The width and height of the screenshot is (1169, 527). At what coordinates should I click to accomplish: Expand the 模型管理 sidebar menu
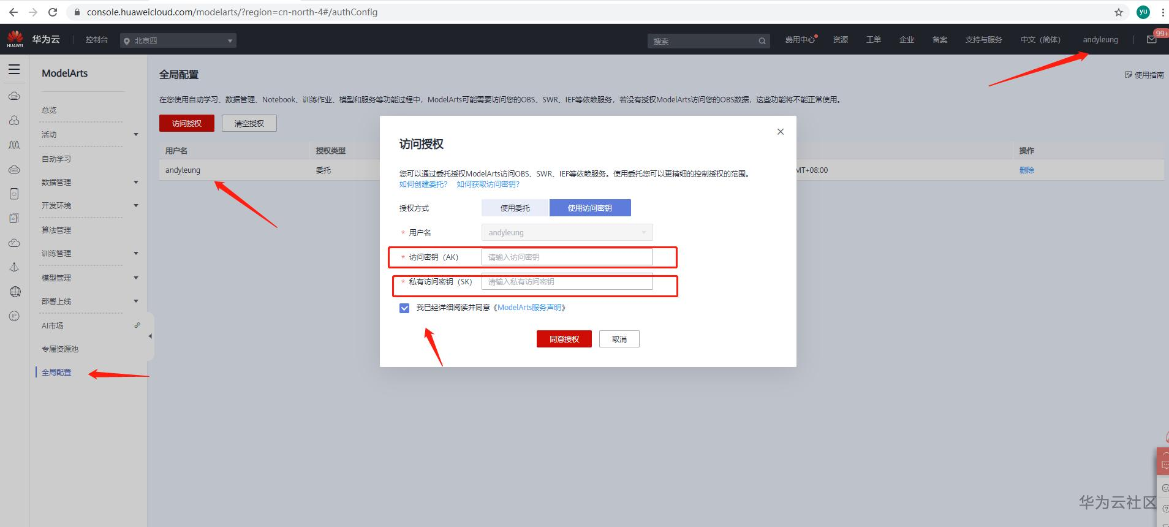[136, 278]
